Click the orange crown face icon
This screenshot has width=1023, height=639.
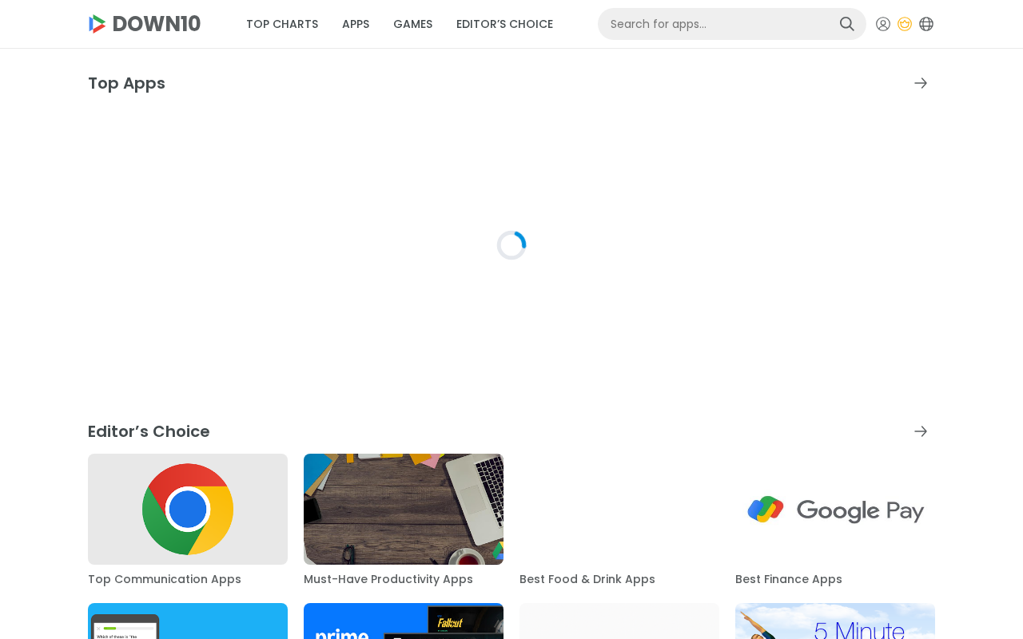point(905,24)
